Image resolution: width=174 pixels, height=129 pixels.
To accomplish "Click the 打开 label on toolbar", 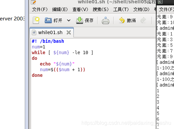I will (58, 20).
